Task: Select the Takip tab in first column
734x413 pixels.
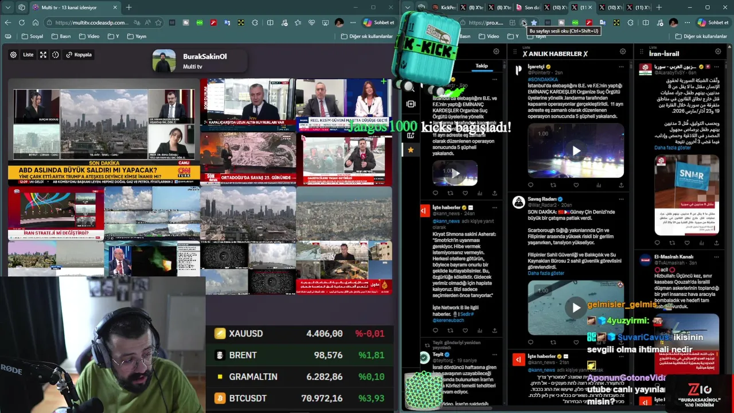Action: pyautogui.click(x=482, y=66)
